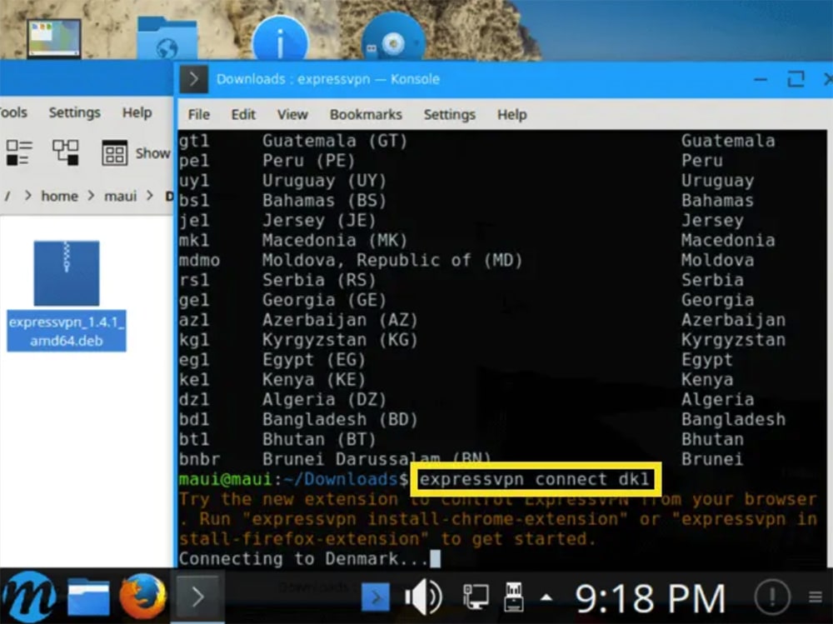Click 'Bahamas (BS)' terminal line
This screenshot has height=624, width=833.
pyautogui.click(x=324, y=201)
